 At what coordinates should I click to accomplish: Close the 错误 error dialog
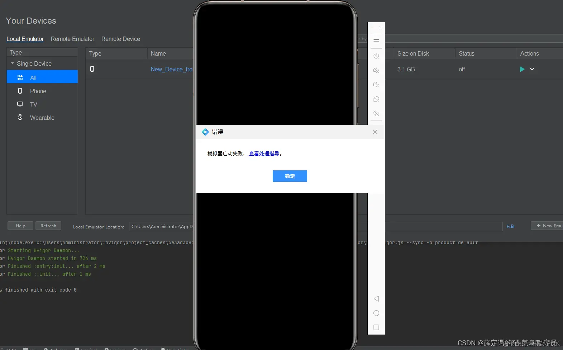pyautogui.click(x=375, y=132)
